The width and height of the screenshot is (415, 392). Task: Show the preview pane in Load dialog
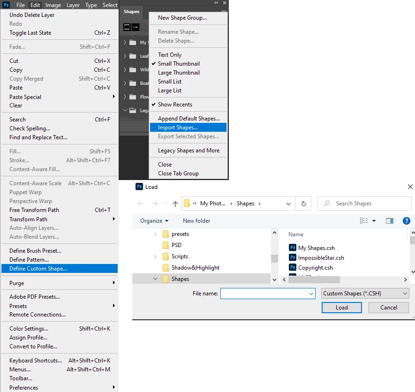[x=390, y=220]
